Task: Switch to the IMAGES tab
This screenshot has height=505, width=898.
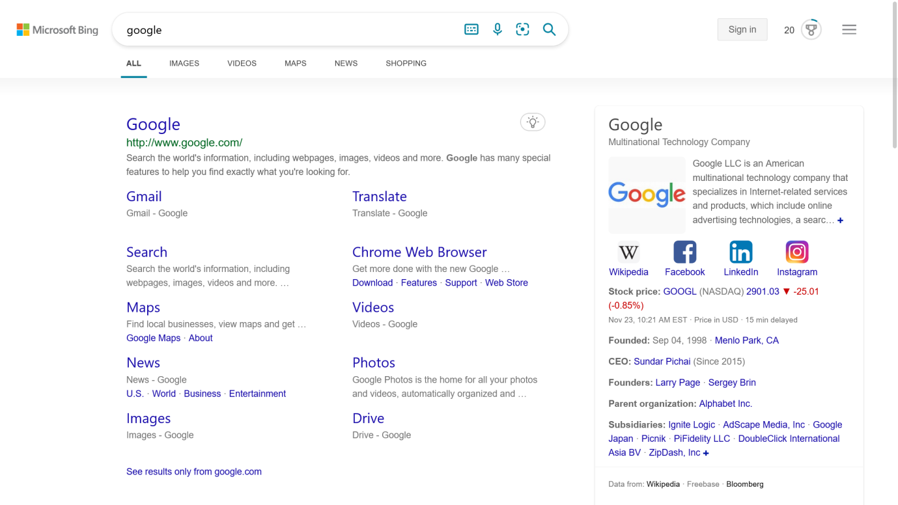Action: click(184, 63)
